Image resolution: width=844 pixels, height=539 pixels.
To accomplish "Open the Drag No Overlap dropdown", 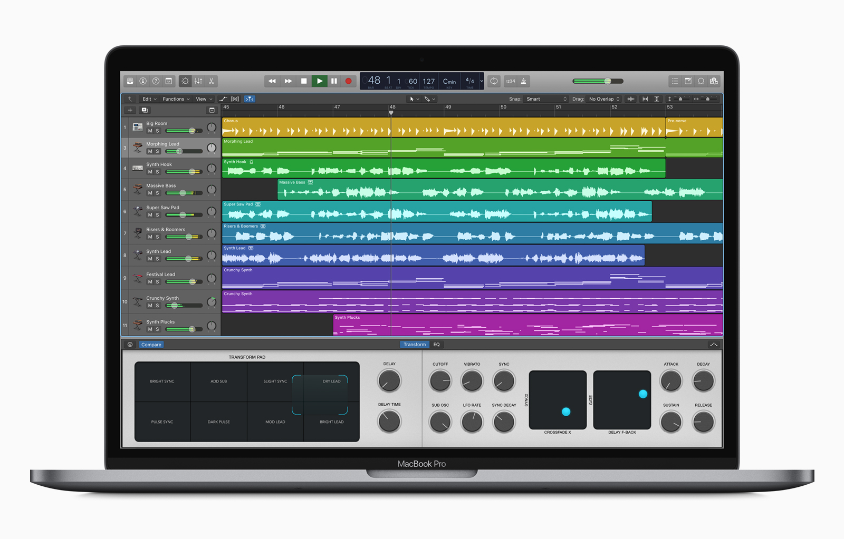I will [x=603, y=99].
